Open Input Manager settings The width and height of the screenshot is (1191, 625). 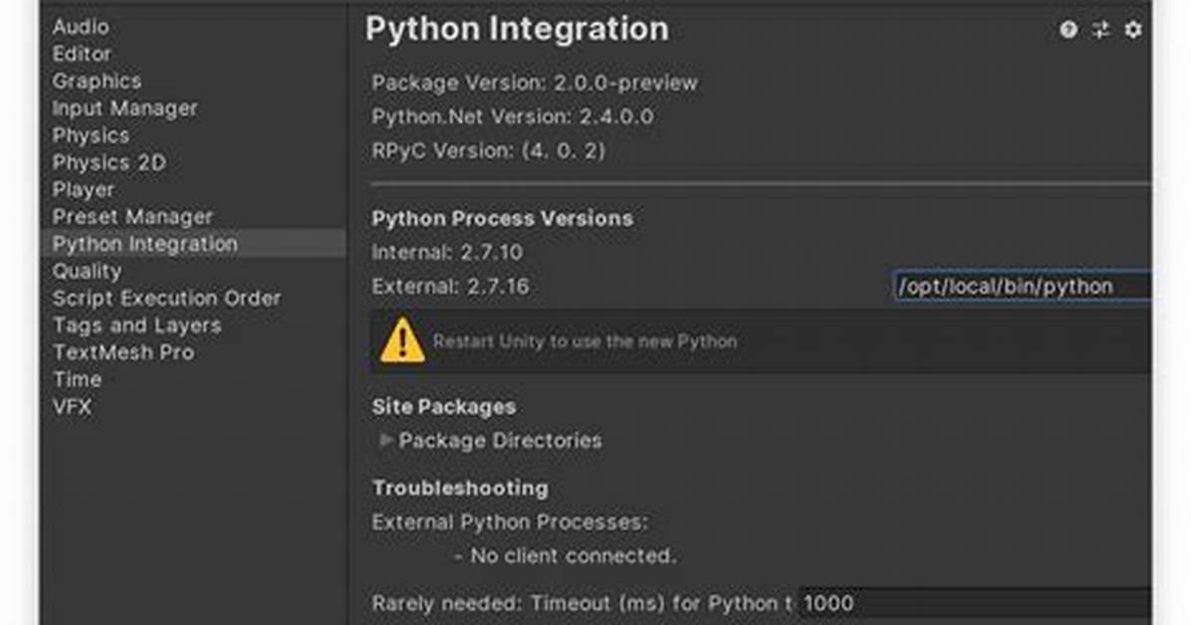(x=124, y=108)
